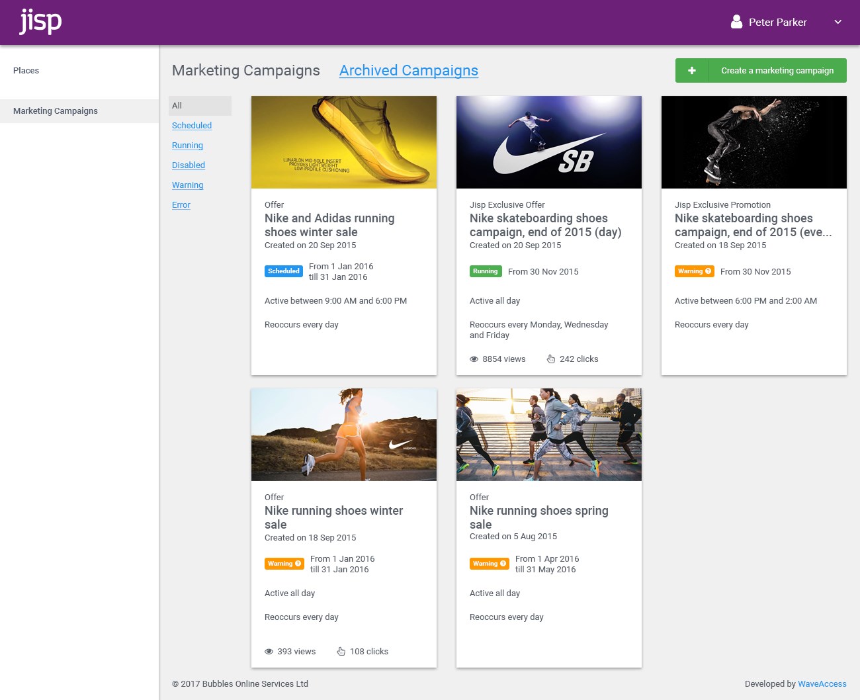This screenshot has height=700, width=860.
Task: Select the Marketing Campaigns heading tab
Action: coord(246,71)
